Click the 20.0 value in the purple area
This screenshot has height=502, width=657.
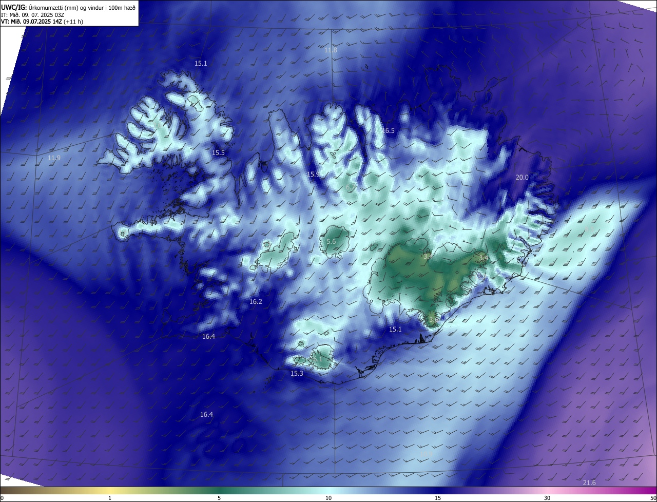pyautogui.click(x=522, y=177)
